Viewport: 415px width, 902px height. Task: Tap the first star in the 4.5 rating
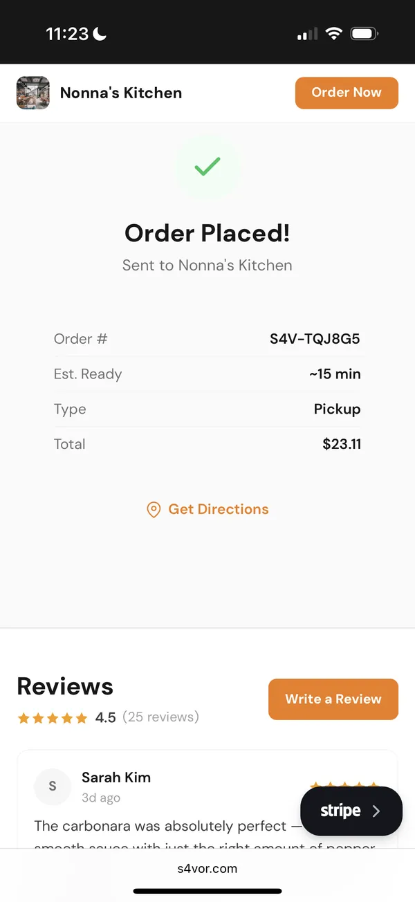(x=24, y=718)
